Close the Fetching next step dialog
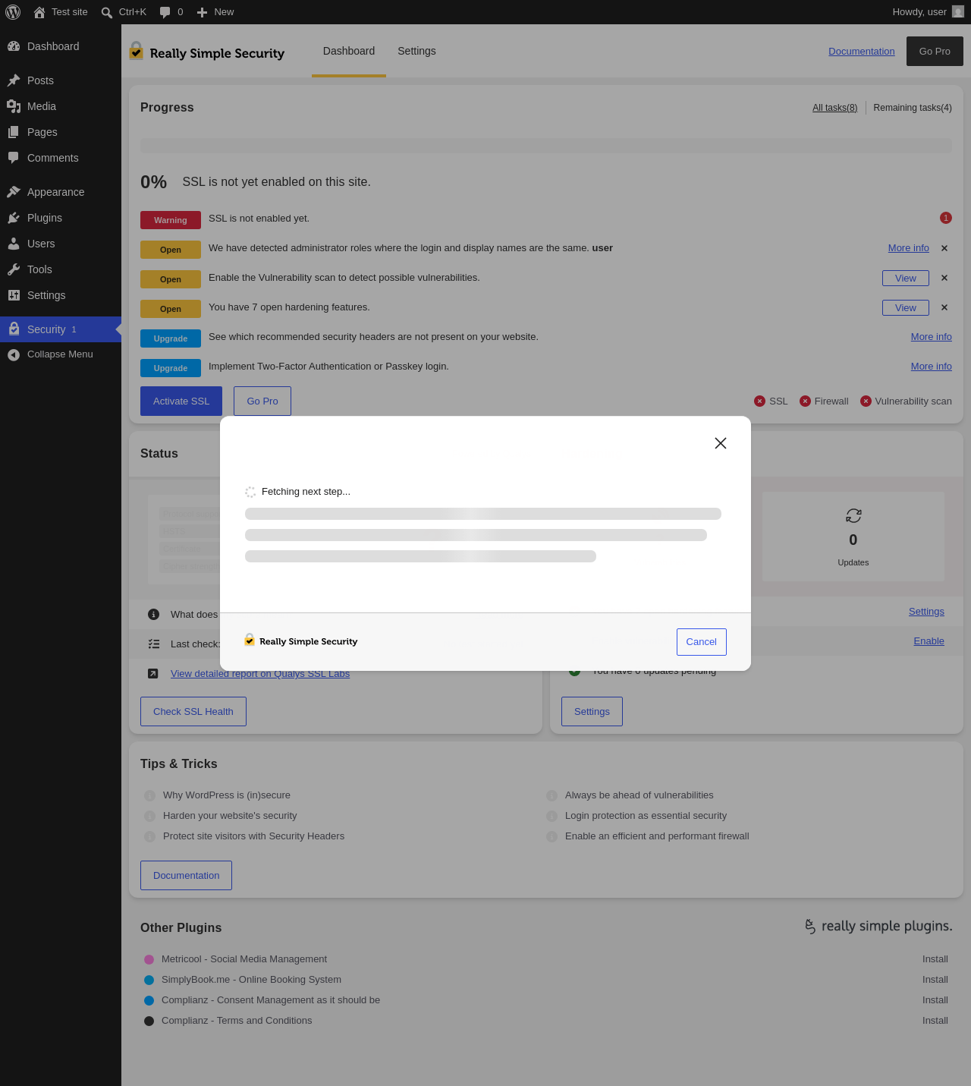Screen dimensions: 971x1086 pos(721,443)
